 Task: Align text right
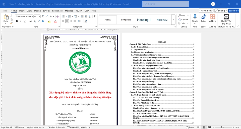71,21
